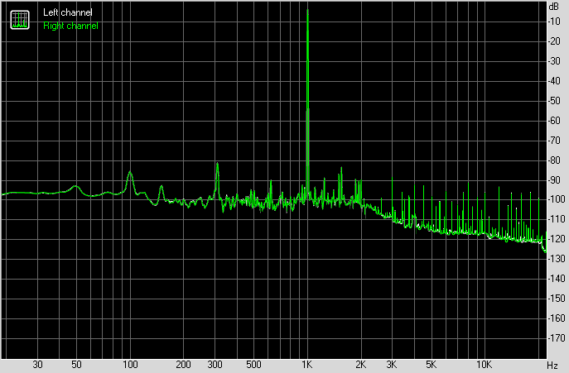This screenshot has width=569, height=373.
Task: Click the spectrum graph icon in corner
Action: [x=20, y=20]
